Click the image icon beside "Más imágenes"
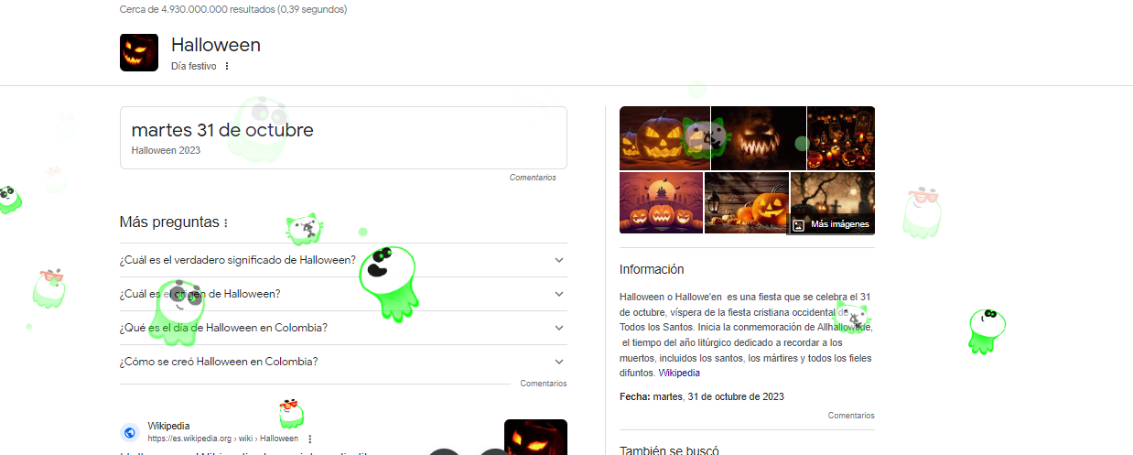Image resolution: width=1133 pixels, height=455 pixels. (798, 224)
